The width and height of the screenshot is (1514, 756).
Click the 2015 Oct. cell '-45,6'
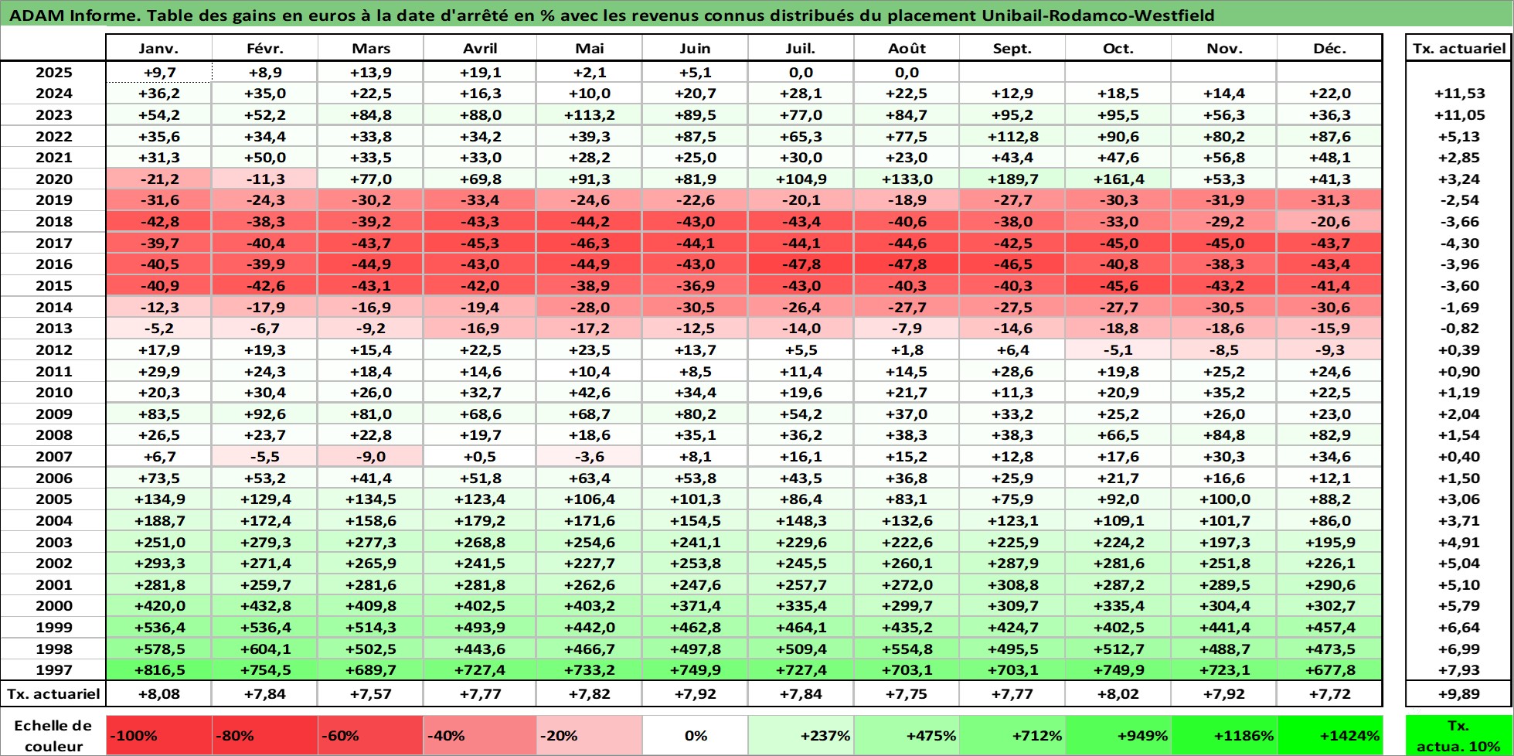[x=1119, y=285]
